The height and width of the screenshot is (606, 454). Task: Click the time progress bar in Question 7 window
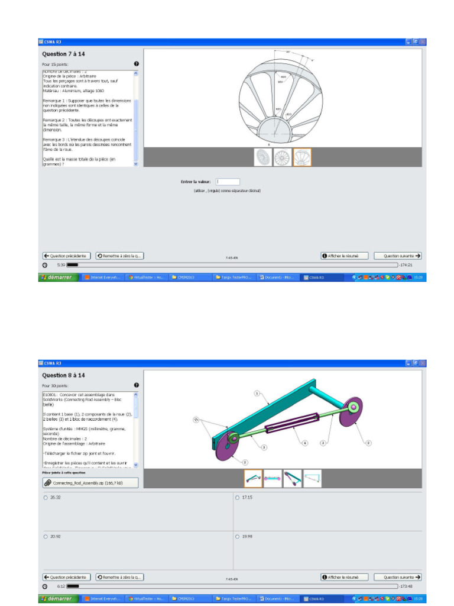[232, 265]
